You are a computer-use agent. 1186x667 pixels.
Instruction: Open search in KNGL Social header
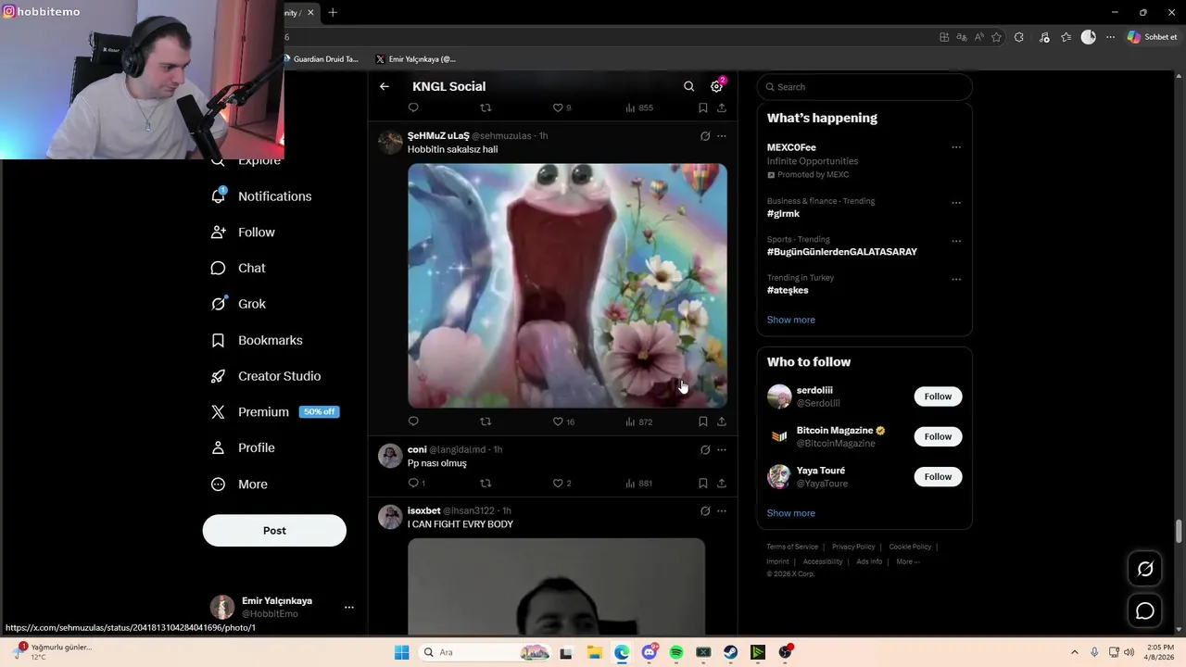pos(688,86)
